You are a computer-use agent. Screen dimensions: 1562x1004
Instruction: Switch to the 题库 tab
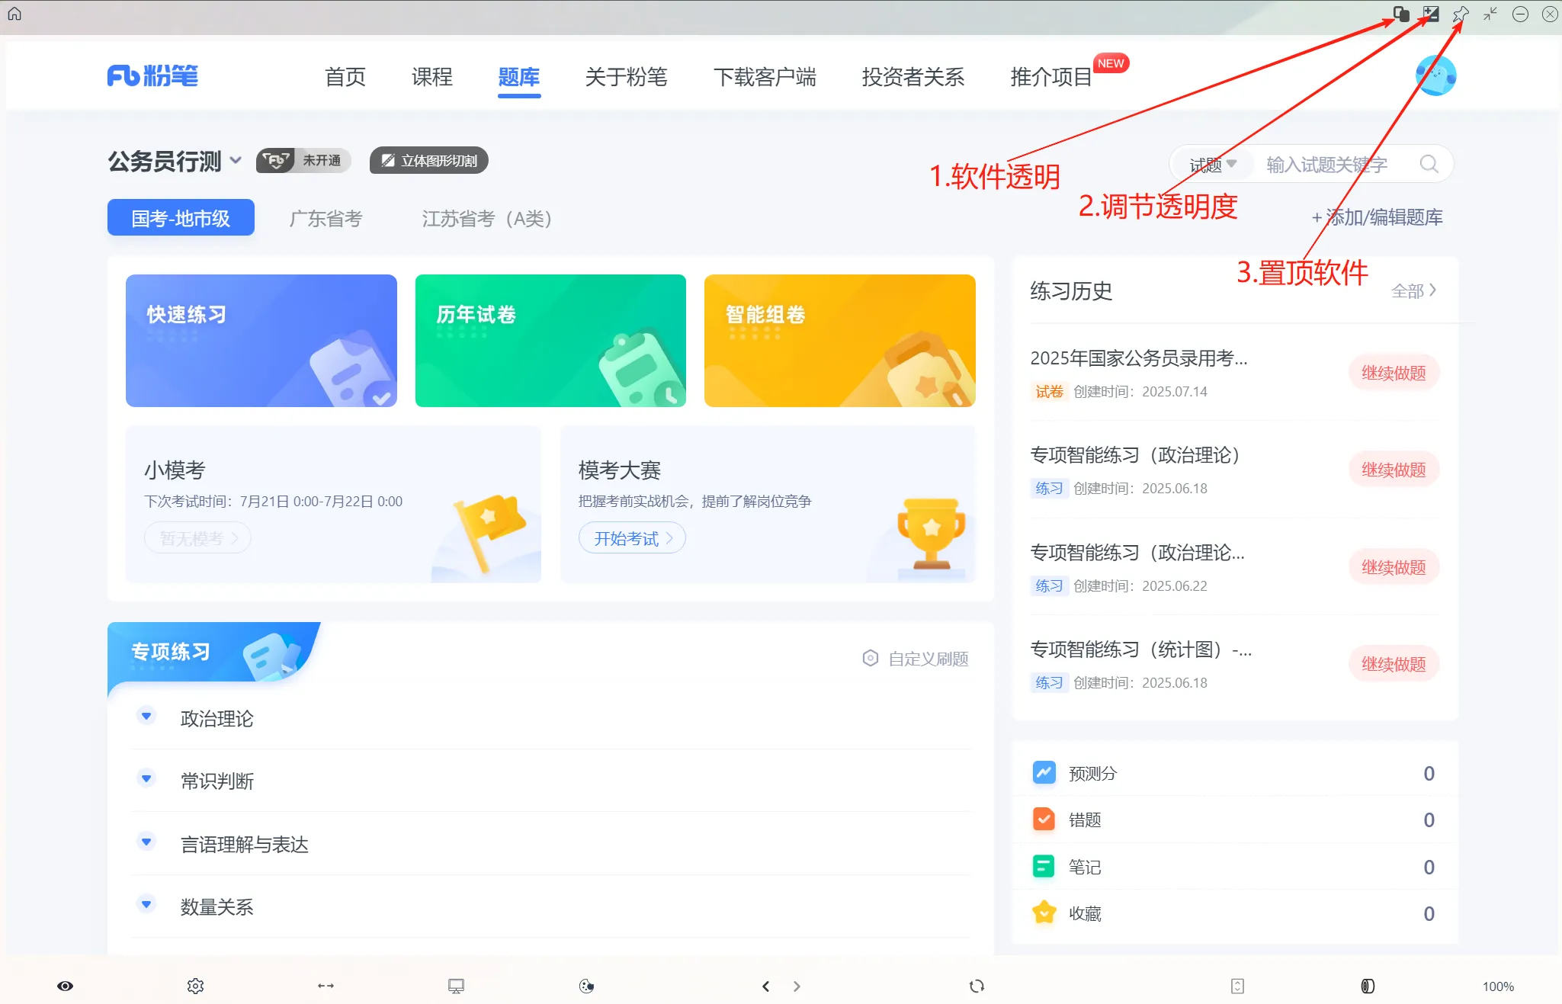(518, 77)
